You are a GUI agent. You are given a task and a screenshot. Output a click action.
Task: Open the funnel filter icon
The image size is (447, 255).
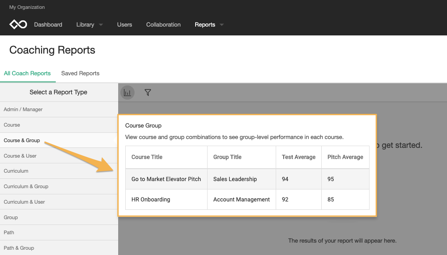pos(148,93)
